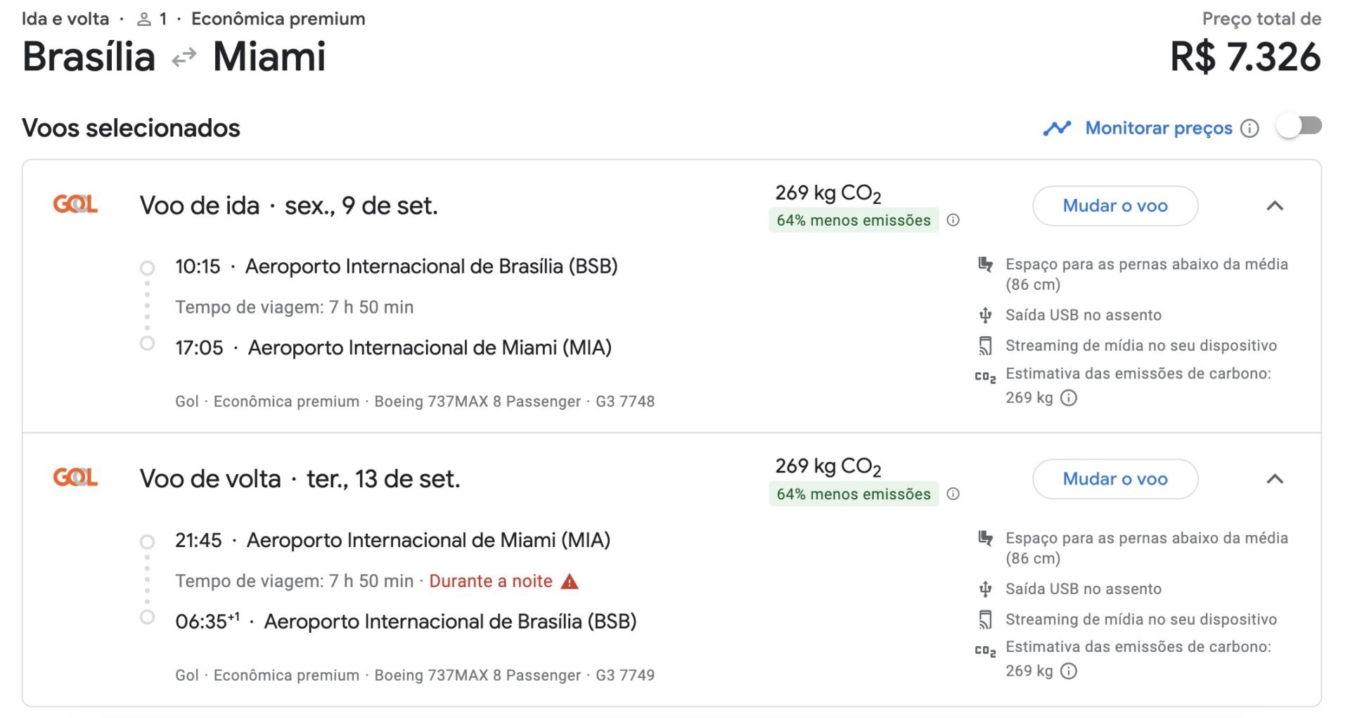The width and height of the screenshot is (1350, 718).
Task: Click the Gol logo on return flight
Action: coord(75,478)
